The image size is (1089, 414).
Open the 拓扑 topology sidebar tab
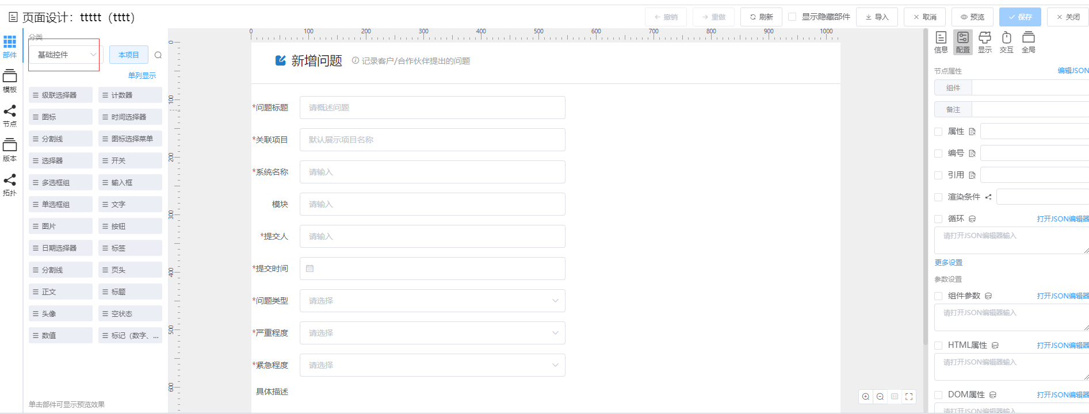pos(10,185)
